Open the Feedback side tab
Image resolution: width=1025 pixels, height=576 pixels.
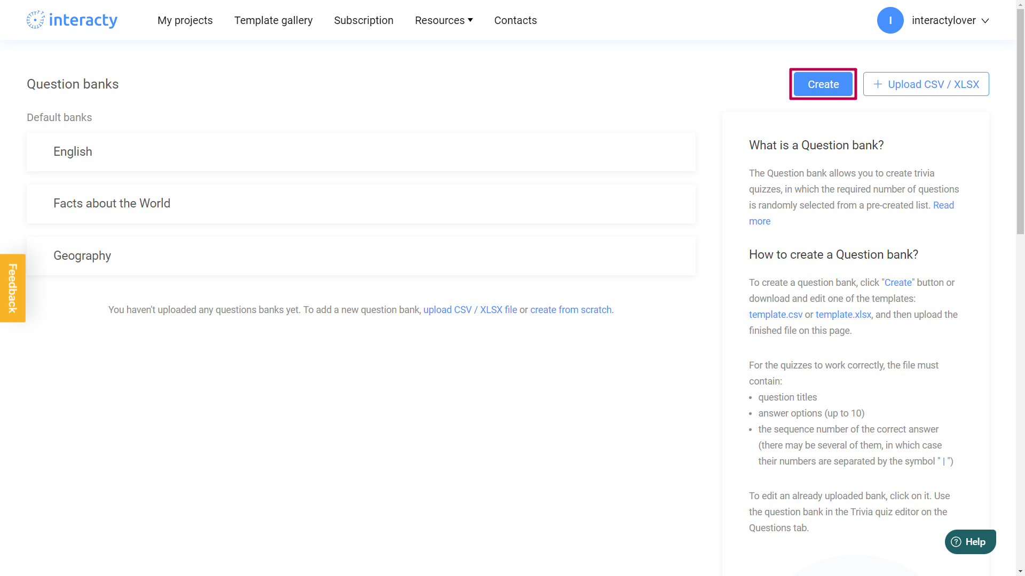[13, 288]
